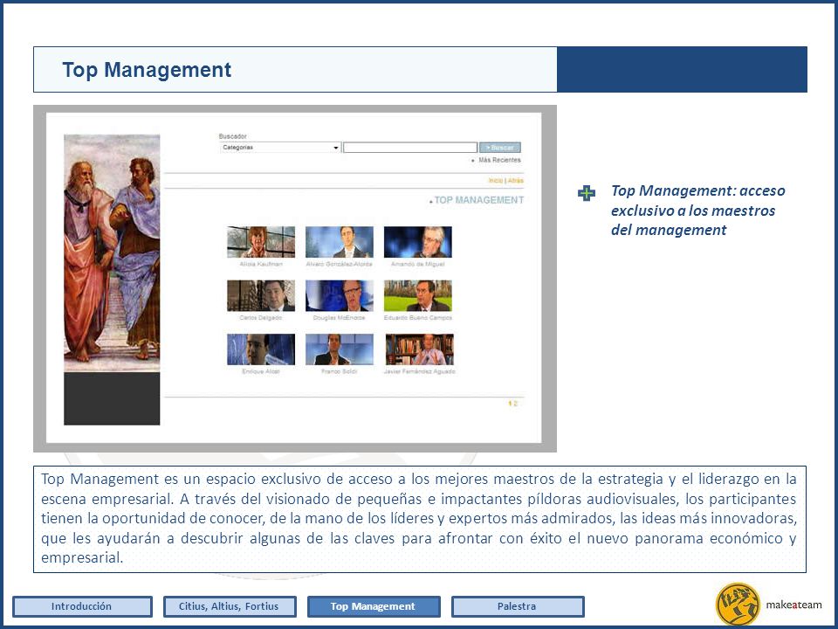Open the video thumbnail above Alicia Kaufman's name
Image resolution: width=838 pixels, height=629 pixels.
261,242
